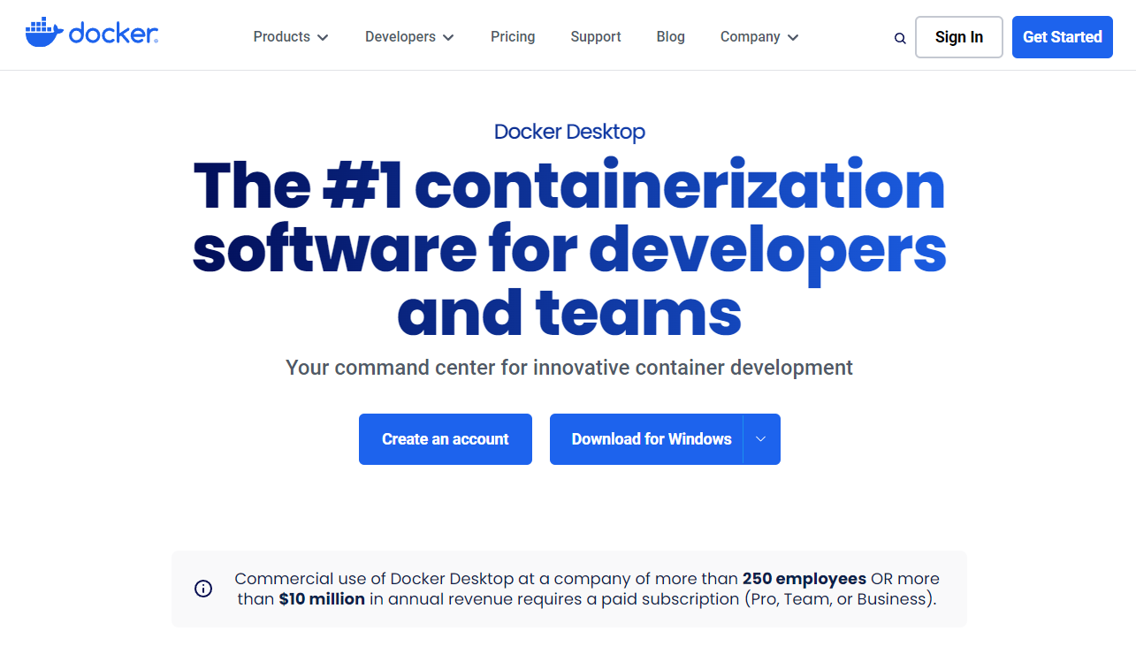This screenshot has width=1136, height=654.
Task: Click the "Your command center" tagline
Action: click(569, 368)
